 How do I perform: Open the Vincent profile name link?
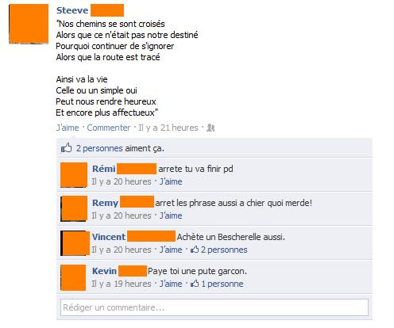pos(109,237)
